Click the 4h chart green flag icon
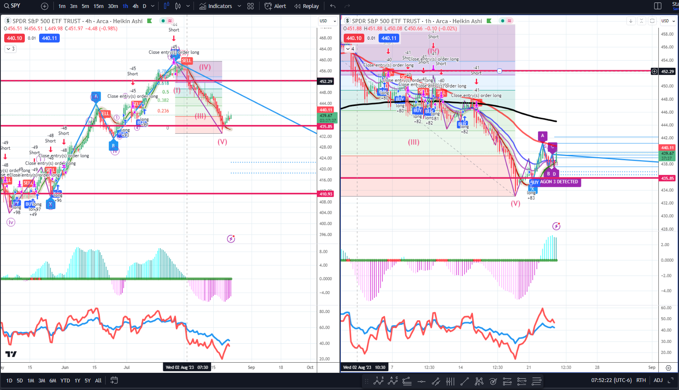679x390 pixels. point(150,21)
